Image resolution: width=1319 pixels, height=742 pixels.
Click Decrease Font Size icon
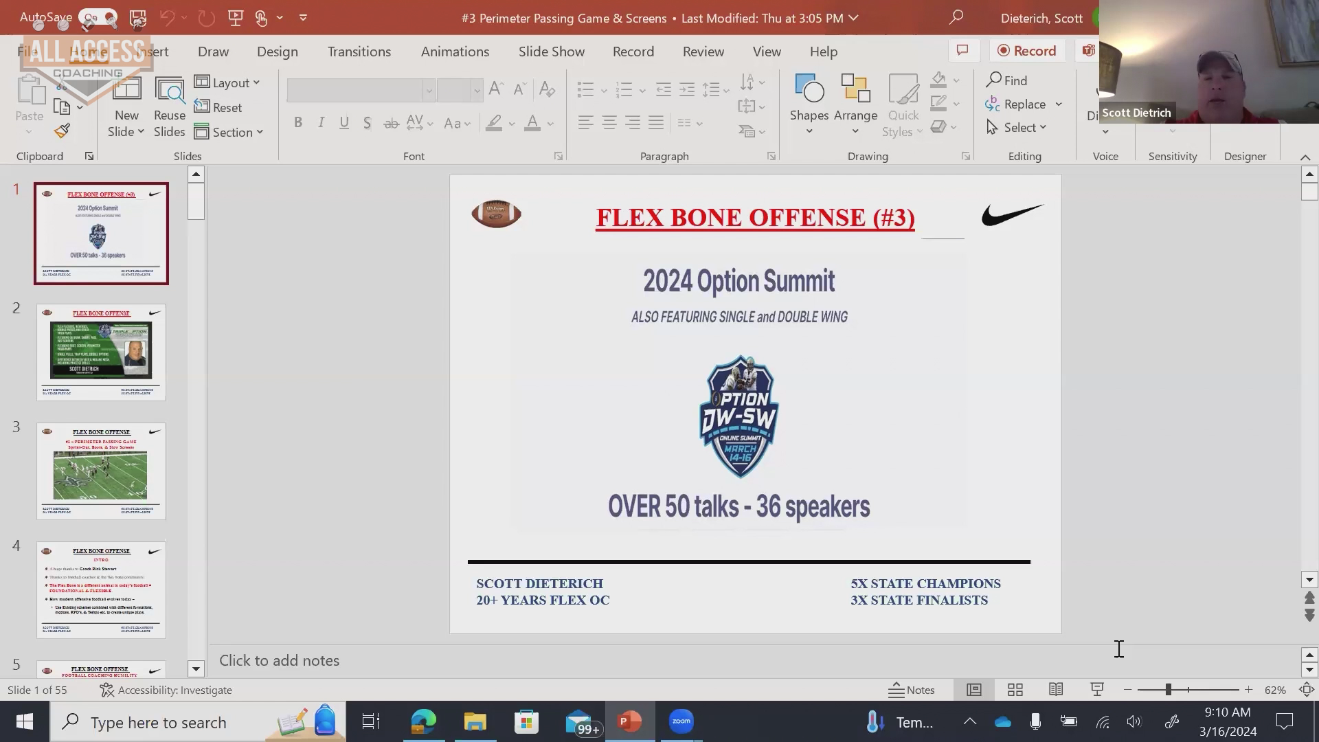[x=520, y=89]
